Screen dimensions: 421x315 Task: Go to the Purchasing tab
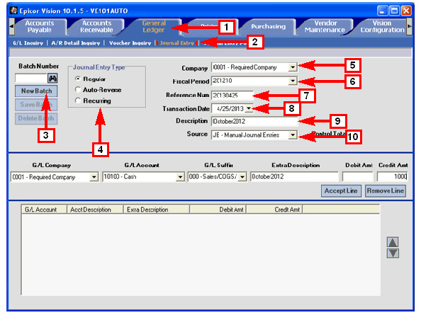(x=268, y=26)
